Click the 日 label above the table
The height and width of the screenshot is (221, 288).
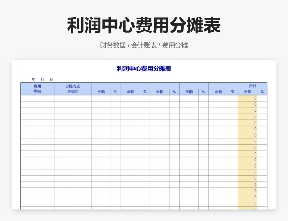[52, 79]
